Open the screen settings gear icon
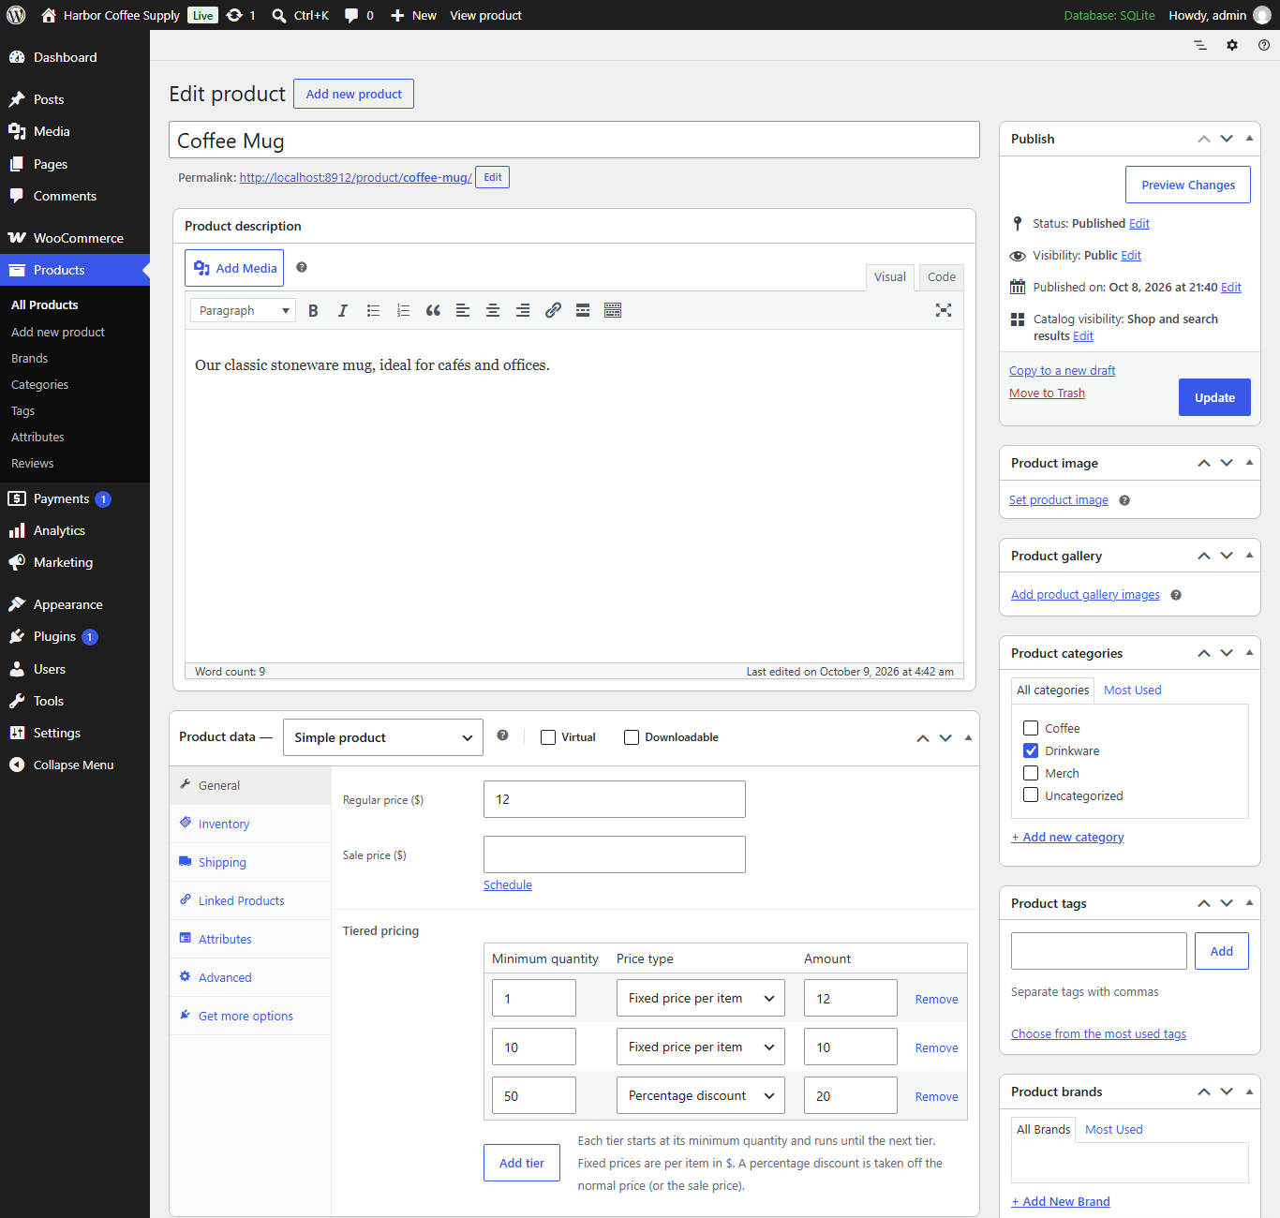Screen dimensions: 1280x1218 click(x=1232, y=45)
